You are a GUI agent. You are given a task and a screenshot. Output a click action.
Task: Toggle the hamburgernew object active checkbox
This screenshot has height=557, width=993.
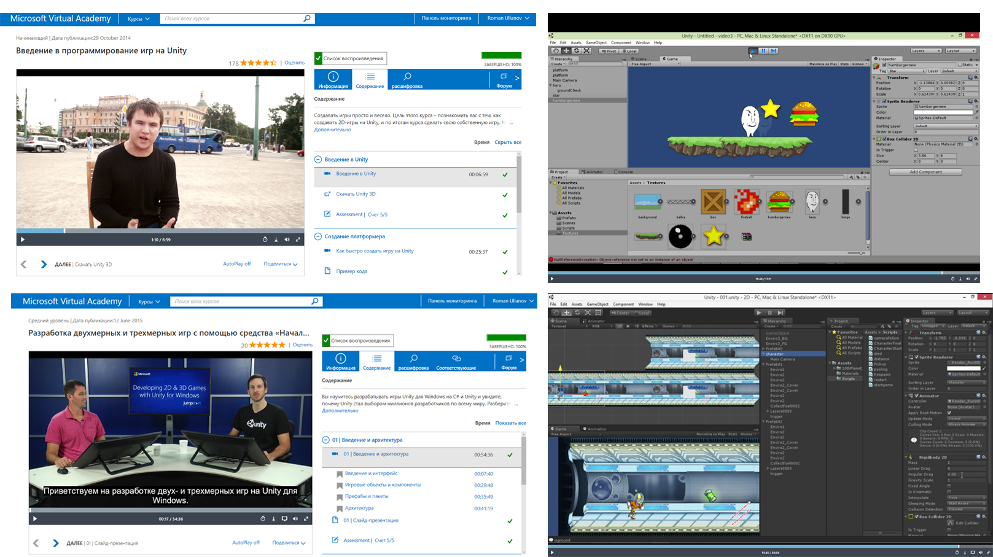click(x=884, y=64)
